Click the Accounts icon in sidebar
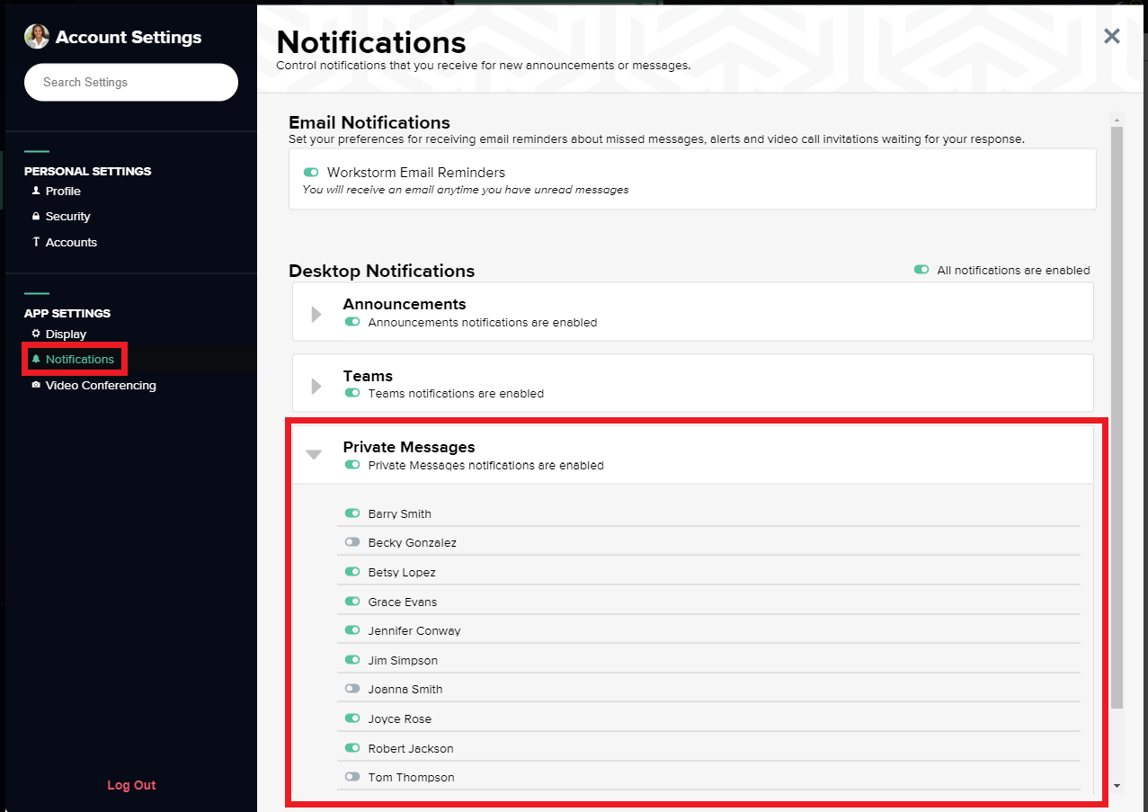 point(36,242)
